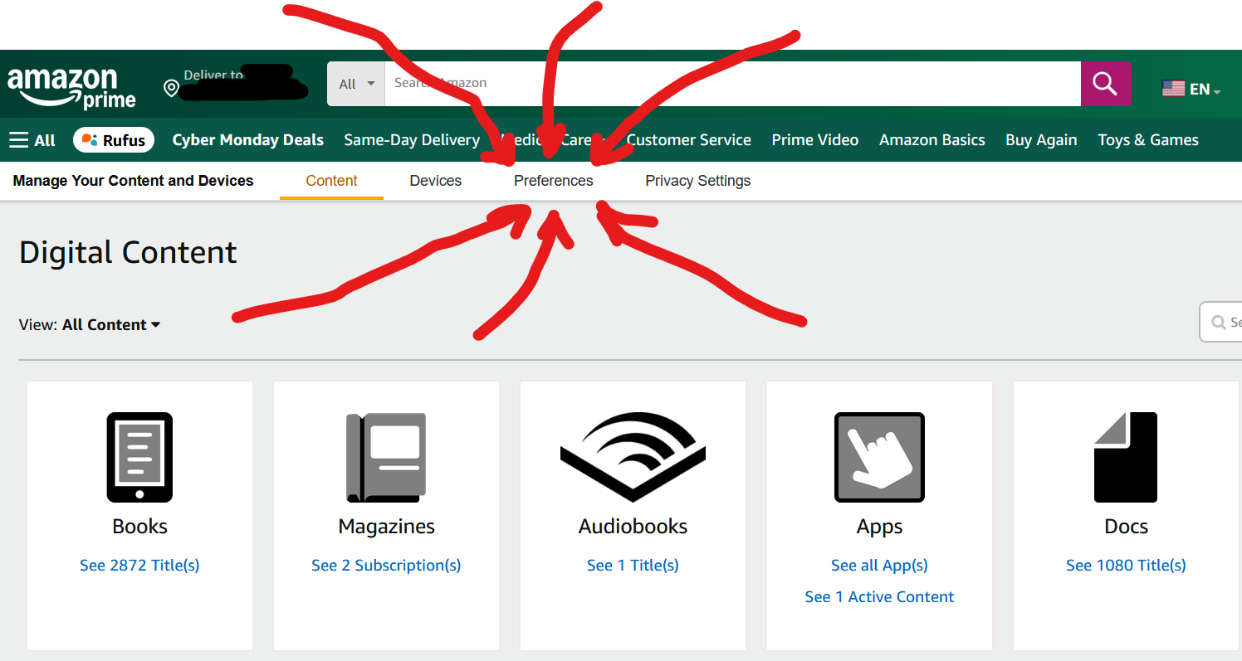Image resolution: width=1242 pixels, height=661 pixels.
Task: Click the Amazon Prime logo
Action: [x=71, y=88]
